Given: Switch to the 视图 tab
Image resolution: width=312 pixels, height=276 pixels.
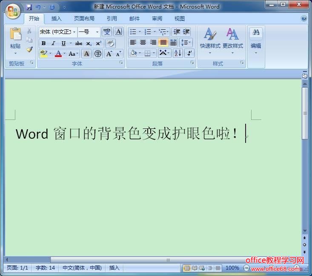Looking at the screenshot, I should coord(180,19).
